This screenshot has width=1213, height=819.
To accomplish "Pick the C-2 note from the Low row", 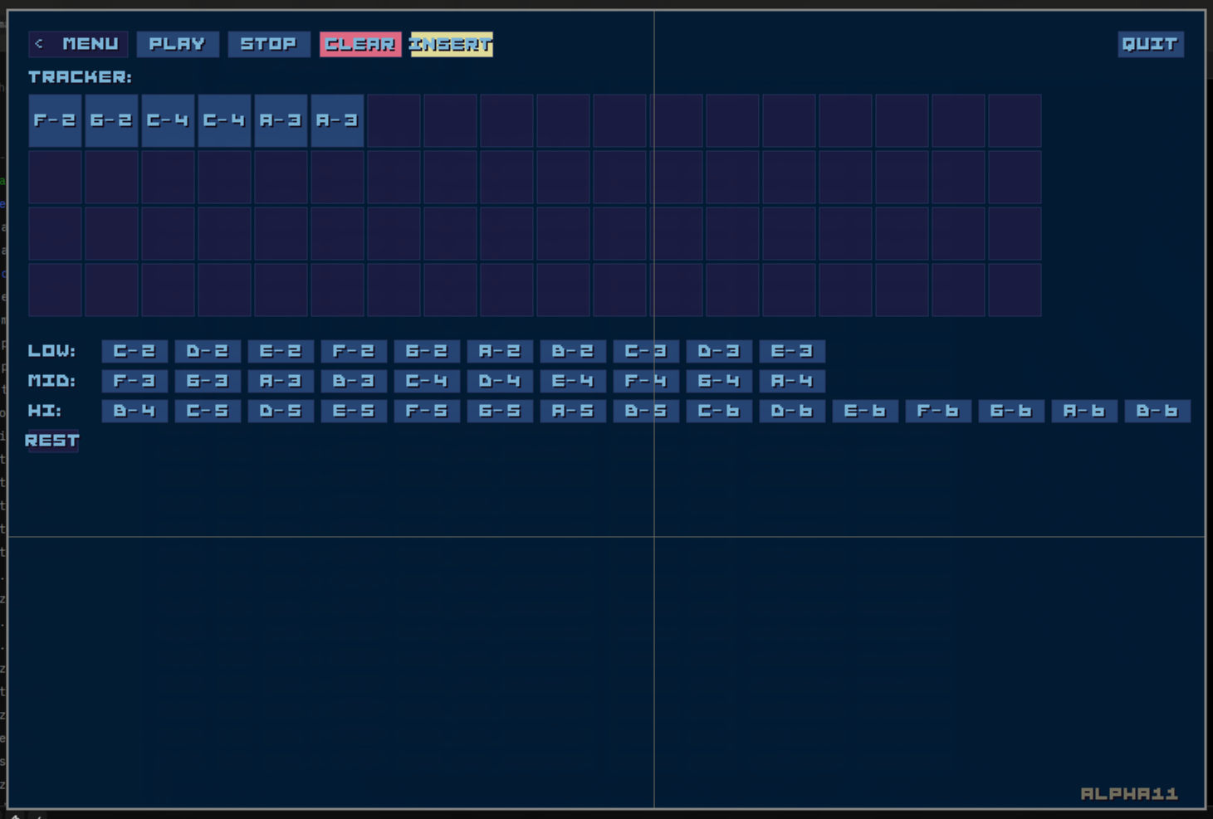I will pyautogui.click(x=135, y=351).
